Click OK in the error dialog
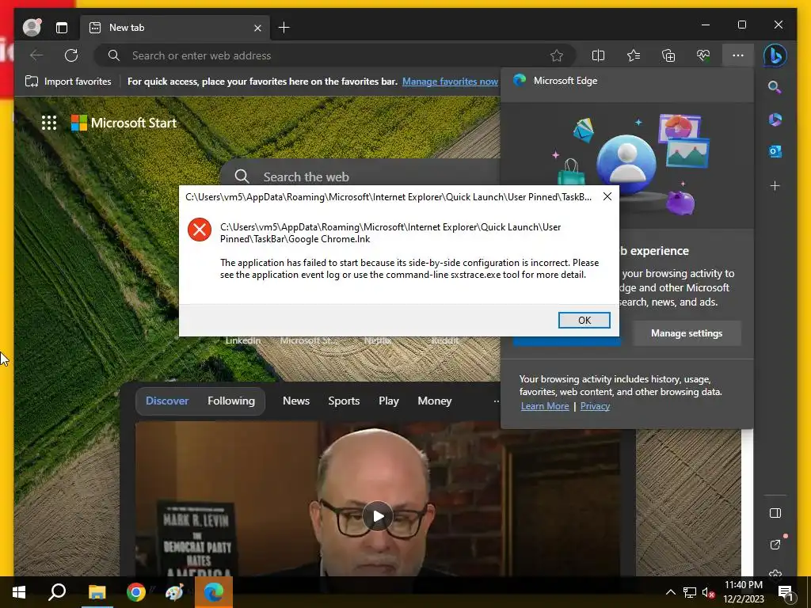811x608 pixels. click(x=584, y=320)
